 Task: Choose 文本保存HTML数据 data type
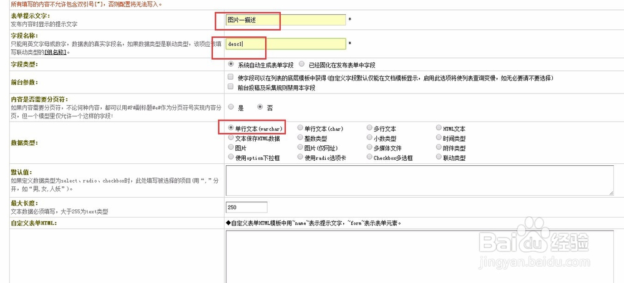231,138
